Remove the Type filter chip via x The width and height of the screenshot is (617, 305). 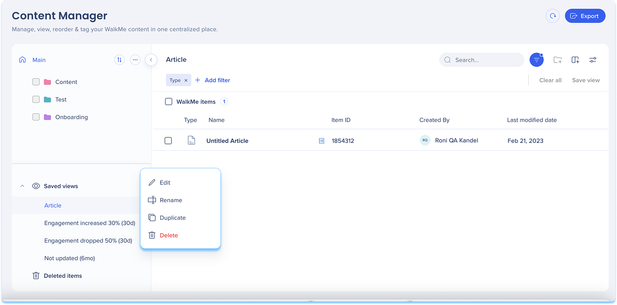(x=186, y=80)
